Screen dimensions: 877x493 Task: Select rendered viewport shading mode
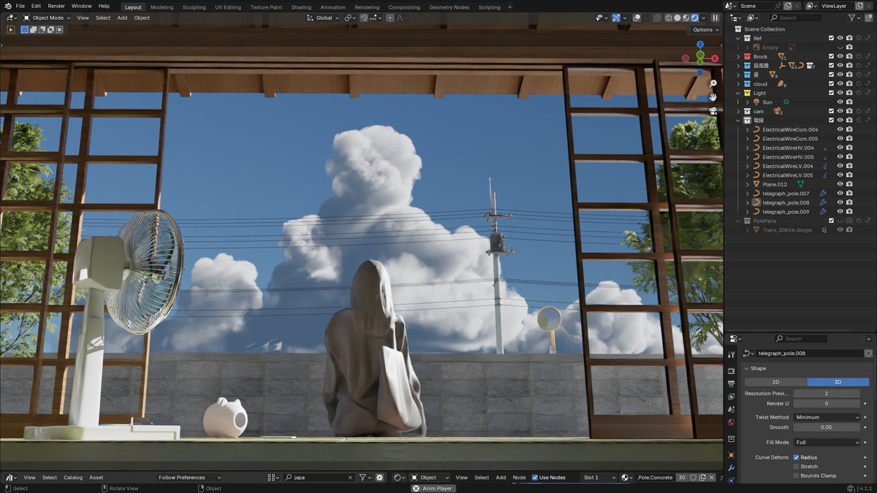(x=694, y=18)
